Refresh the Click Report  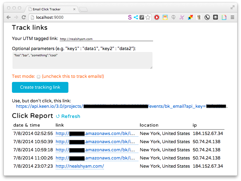click(x=68, y=116)
